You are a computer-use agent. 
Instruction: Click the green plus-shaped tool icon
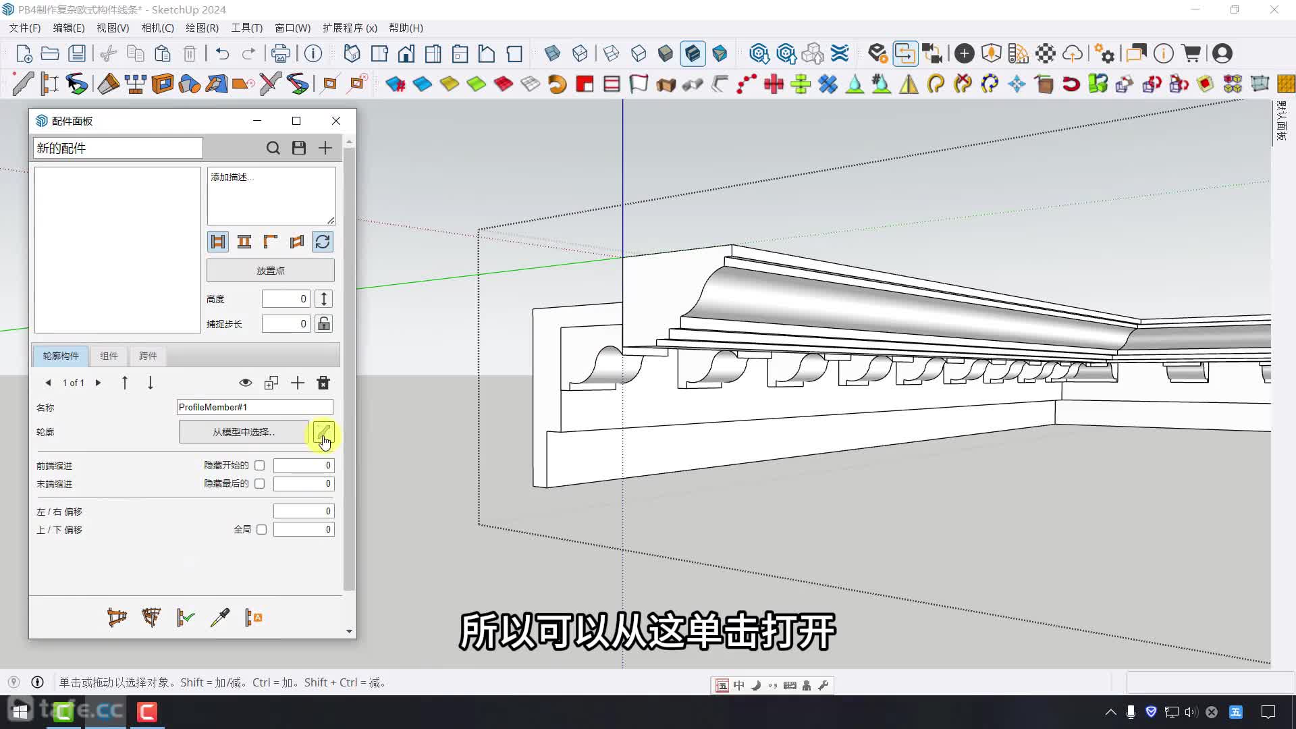coord(801,84)
